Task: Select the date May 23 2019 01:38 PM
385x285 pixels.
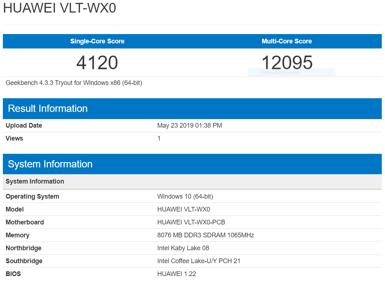Action: click(x=190, y=125)
